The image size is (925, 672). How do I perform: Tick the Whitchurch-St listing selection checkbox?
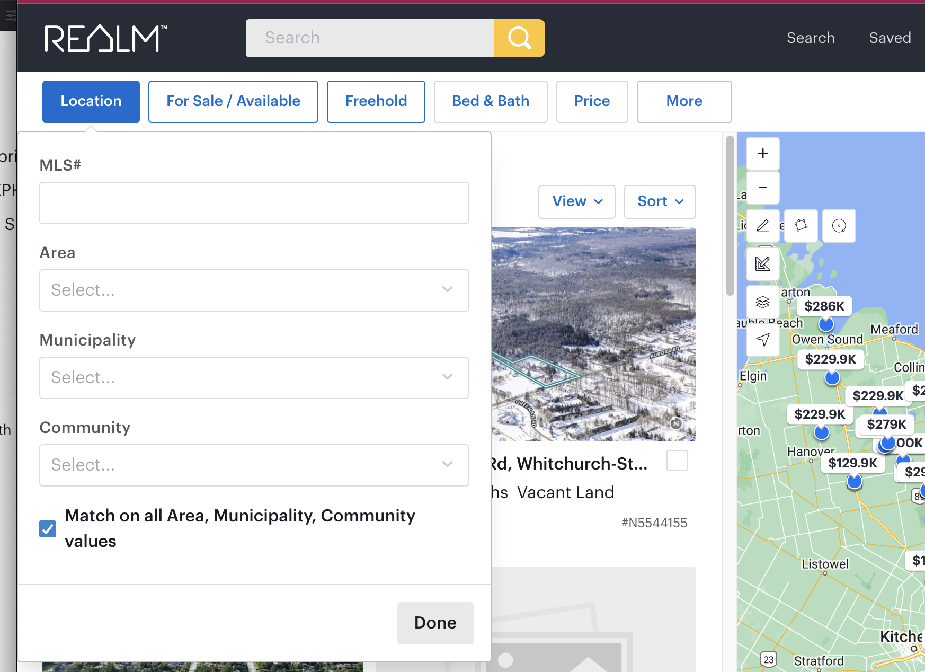(x=677, y=461)
